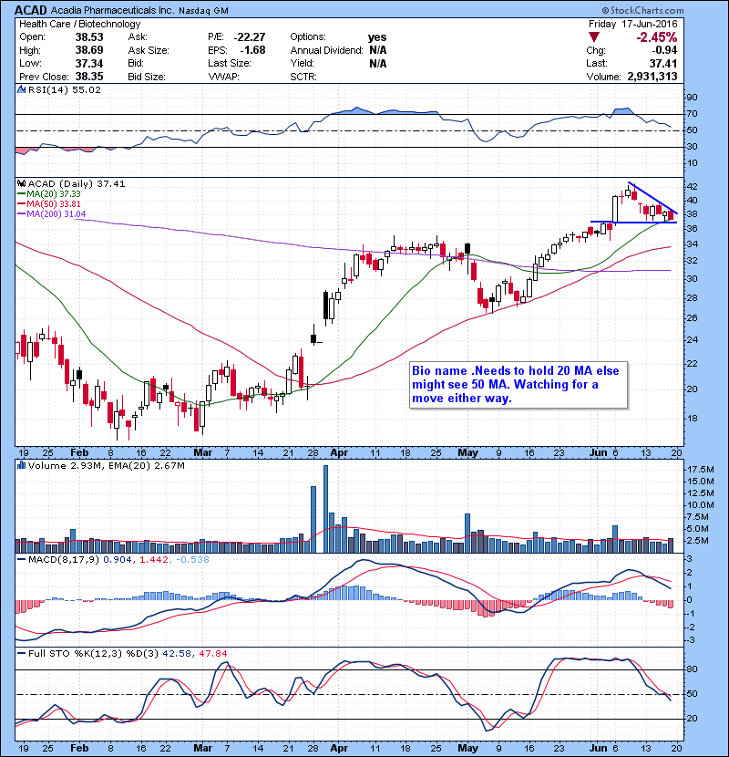Click the Mar label on the bottom date axis
This screenshot has width=729, height=757.
[x=202, y=748]
